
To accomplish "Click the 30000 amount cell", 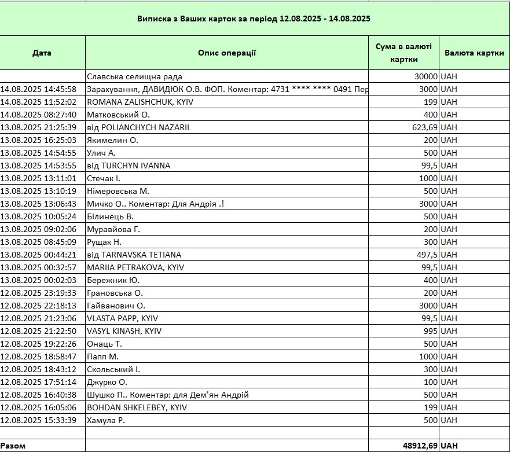I will tap(403, 76).
